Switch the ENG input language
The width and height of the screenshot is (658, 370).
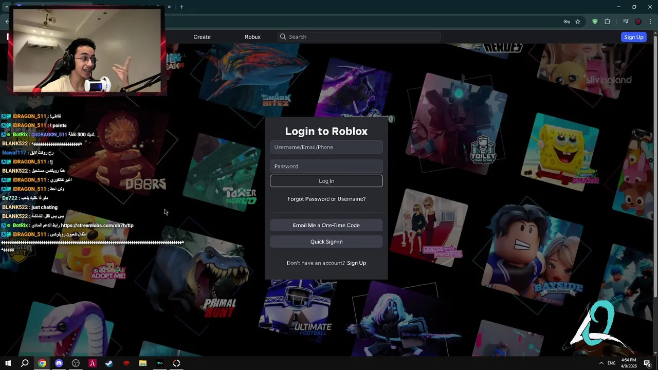pyautogui.click(x=611, y=363)
